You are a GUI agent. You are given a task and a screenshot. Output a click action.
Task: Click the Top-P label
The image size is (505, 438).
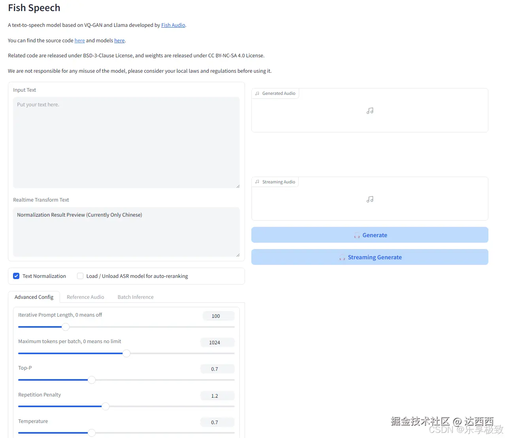pos(25,368)
